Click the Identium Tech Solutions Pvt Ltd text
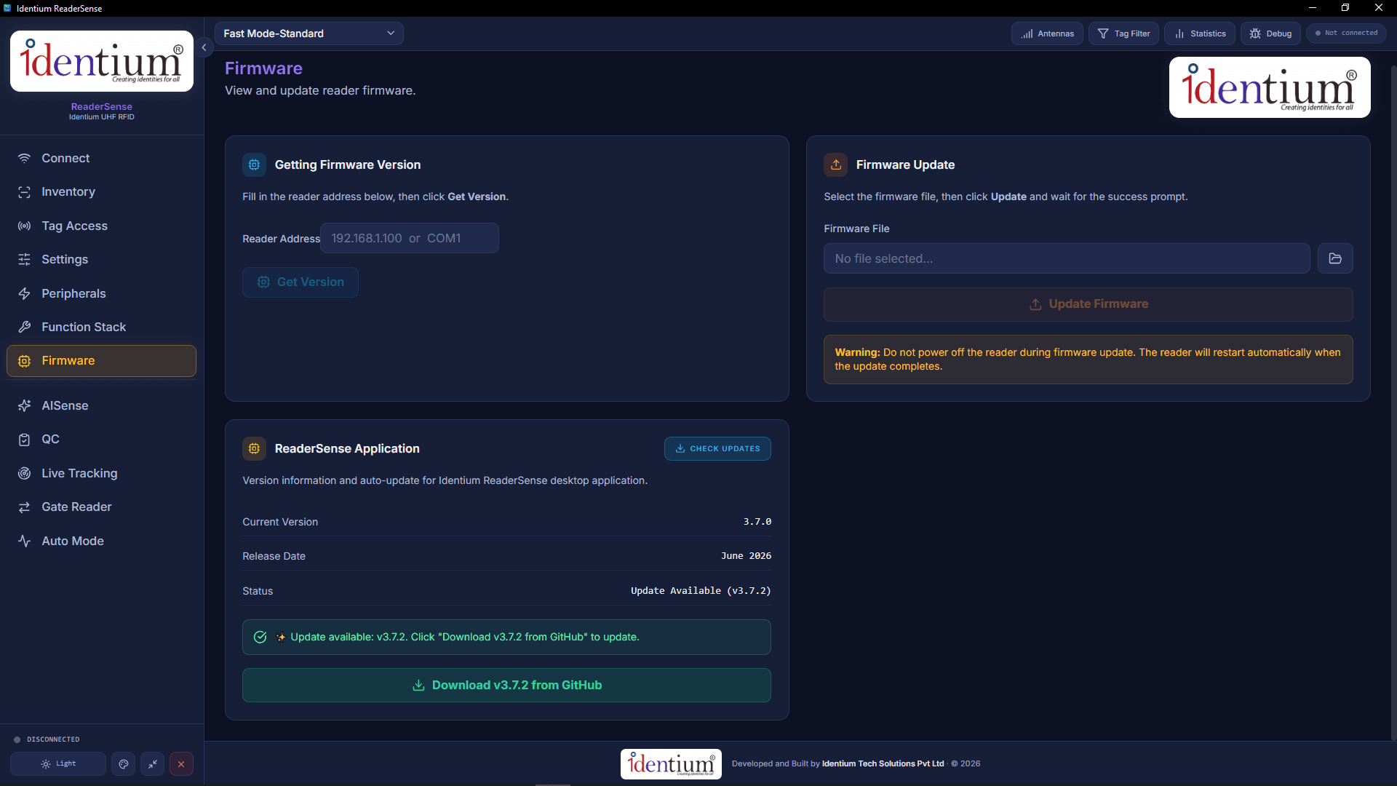 [883, 764]
